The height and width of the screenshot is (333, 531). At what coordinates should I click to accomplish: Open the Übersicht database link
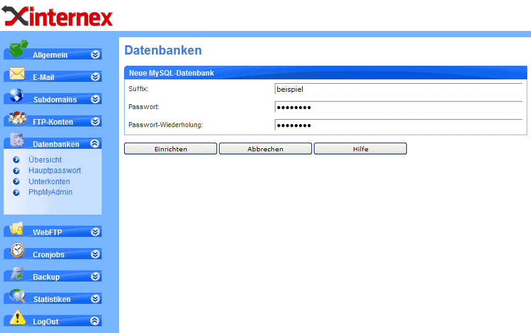[x=45, y=160]
